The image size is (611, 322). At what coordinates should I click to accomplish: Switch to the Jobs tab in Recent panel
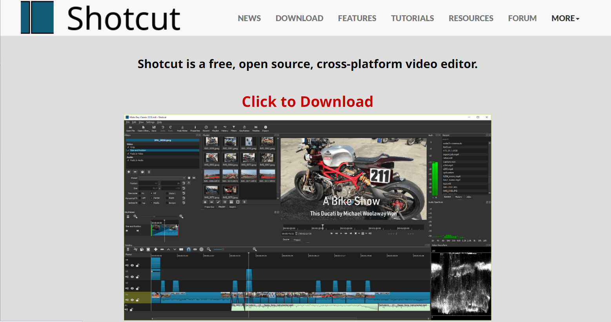click(x=469, y=197)
